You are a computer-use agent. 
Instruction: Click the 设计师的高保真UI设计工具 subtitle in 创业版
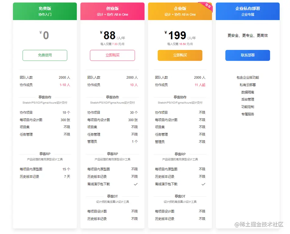(x=113, y=202)
